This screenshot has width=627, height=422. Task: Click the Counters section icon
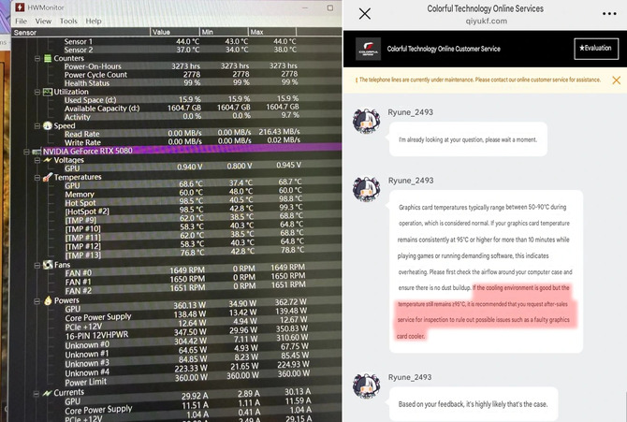48,58
